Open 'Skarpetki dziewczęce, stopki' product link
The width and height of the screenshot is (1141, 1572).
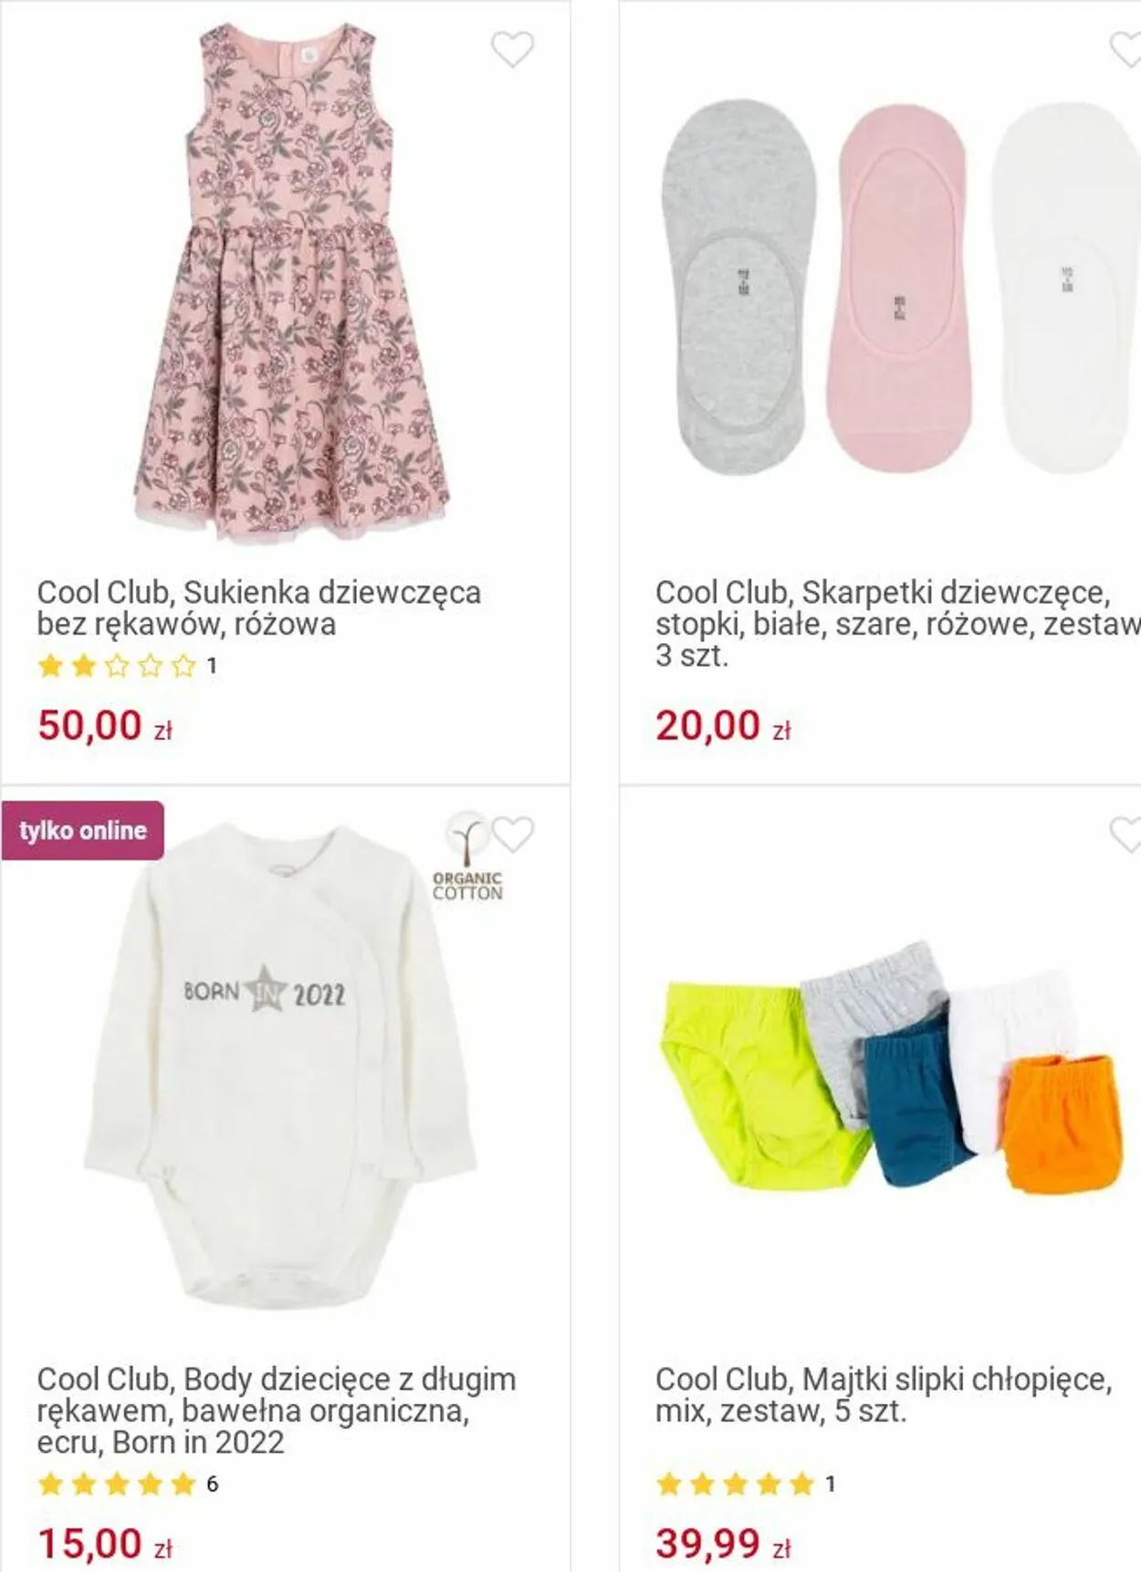(898, 624)
